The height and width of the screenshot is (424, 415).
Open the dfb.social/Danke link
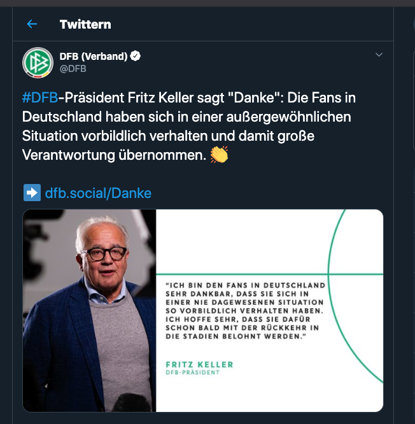pyautogui.click(x=98, y=193)
